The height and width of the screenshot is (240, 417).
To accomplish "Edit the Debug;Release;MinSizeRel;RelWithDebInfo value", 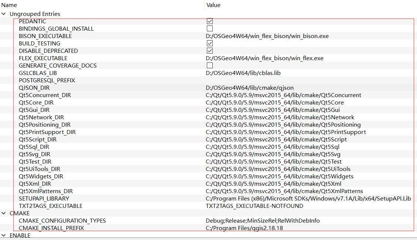I will tap(263, 220).
